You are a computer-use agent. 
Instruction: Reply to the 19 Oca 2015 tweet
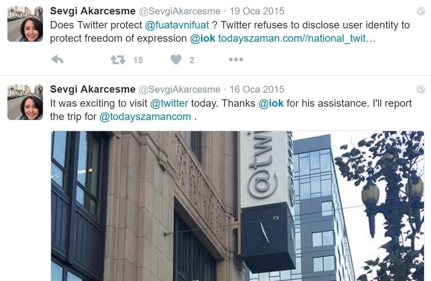pyautogui.click(x=57, y=59)
